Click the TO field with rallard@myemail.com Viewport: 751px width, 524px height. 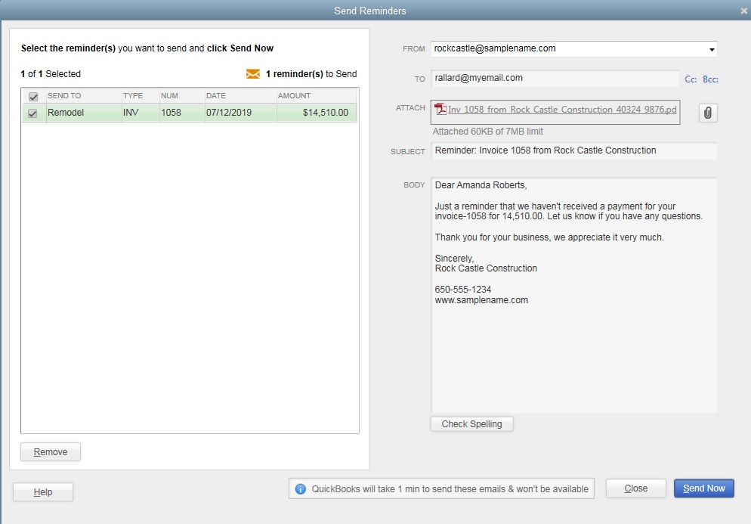(x=555, y=78)
